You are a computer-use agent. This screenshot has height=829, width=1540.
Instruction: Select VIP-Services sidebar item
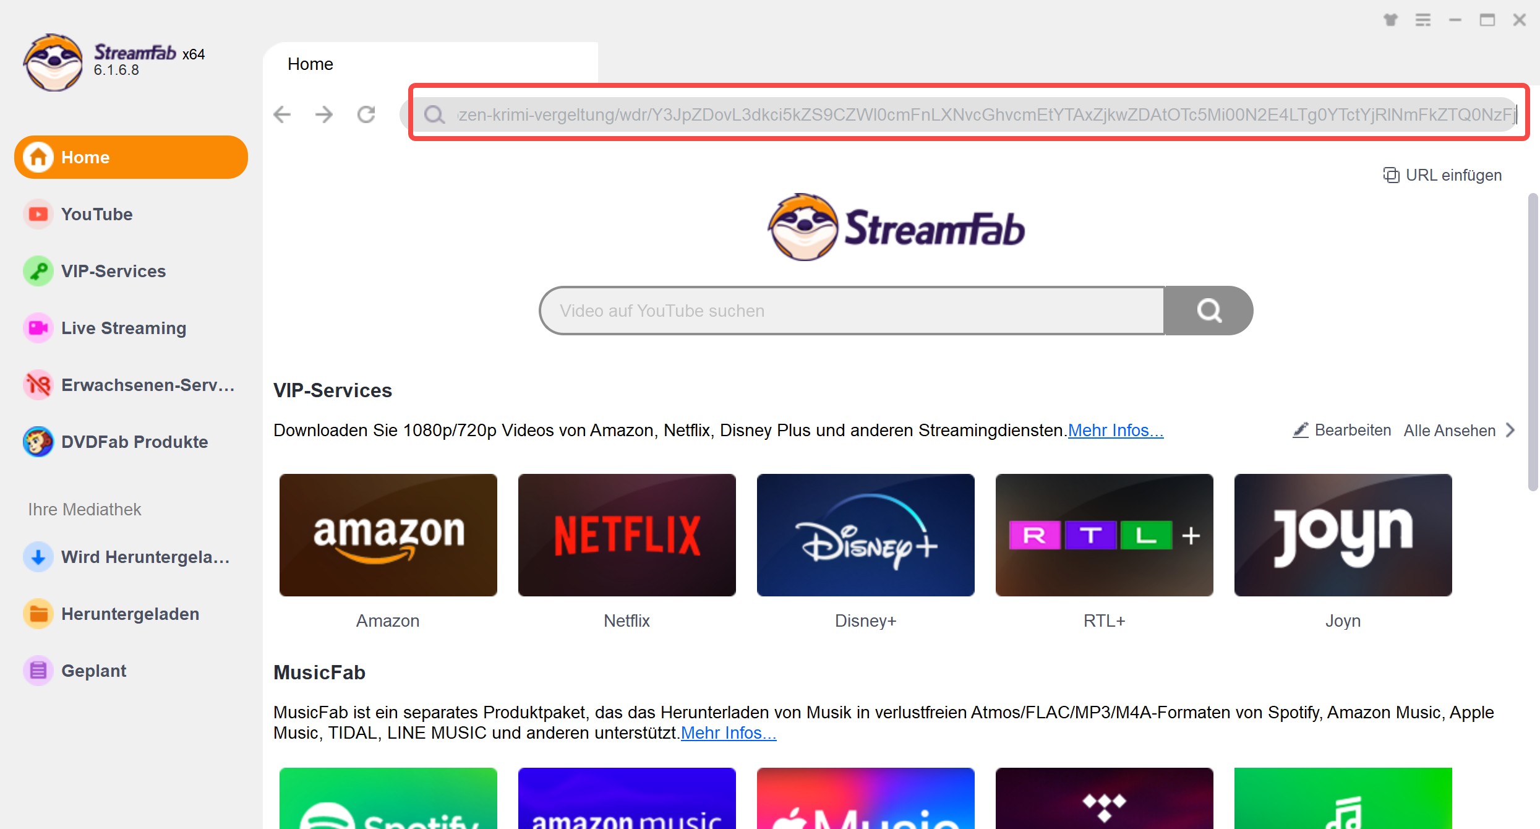pyautogui.click(x=113, y=271)
